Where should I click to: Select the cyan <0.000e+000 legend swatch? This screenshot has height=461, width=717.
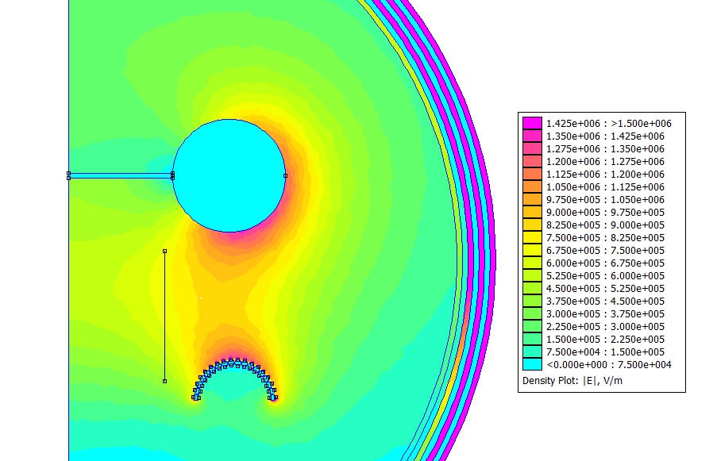[x=531, y=364]
